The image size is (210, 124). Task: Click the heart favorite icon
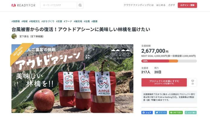point(192,82)
